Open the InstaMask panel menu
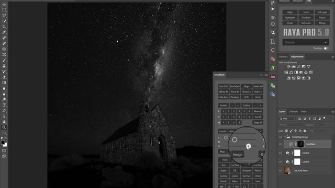This screenshot has width=335, height=188. [x=266, y=75]
